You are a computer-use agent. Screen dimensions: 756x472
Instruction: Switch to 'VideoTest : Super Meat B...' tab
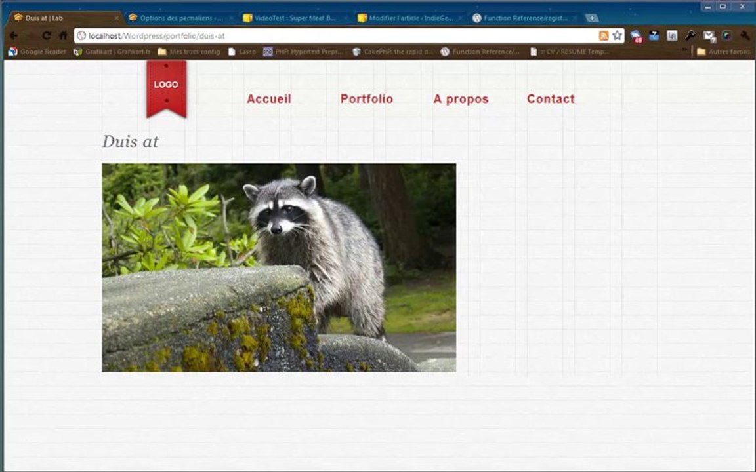295,18
